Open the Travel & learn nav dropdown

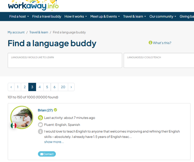point(134,17)
